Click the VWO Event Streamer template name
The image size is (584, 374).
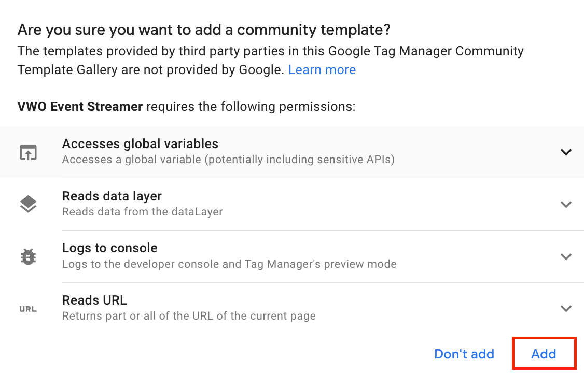click(x=80, y=106)
